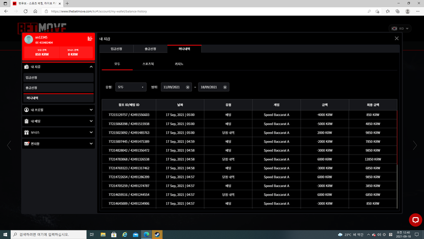The image size is (424, 239).
Task: Add this page to favorites
Action: 377,11
